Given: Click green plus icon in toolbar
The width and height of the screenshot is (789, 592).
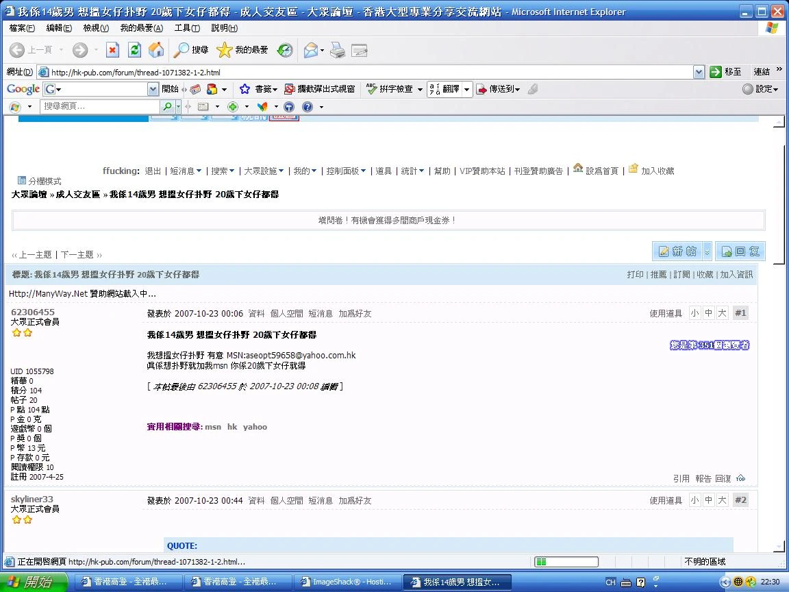Looking at the screenshot, I should point(232,107).
